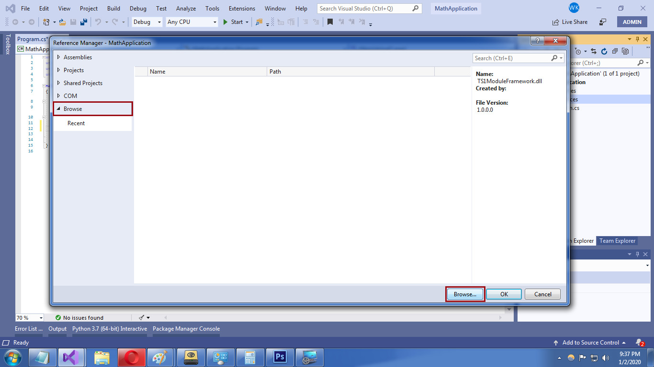Click the No issues found indicator
Viewport: 654px width, 367px height.
pos(79,318)
